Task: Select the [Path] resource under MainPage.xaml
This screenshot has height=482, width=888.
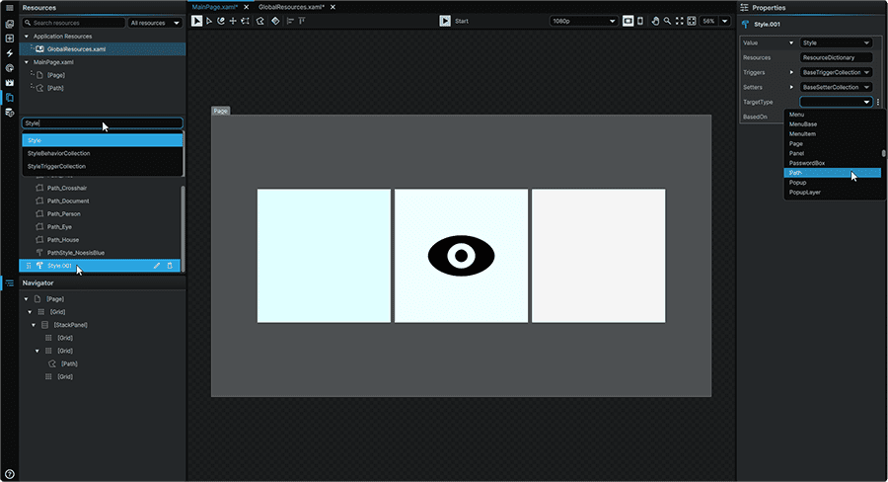Action: click(55, 89)
